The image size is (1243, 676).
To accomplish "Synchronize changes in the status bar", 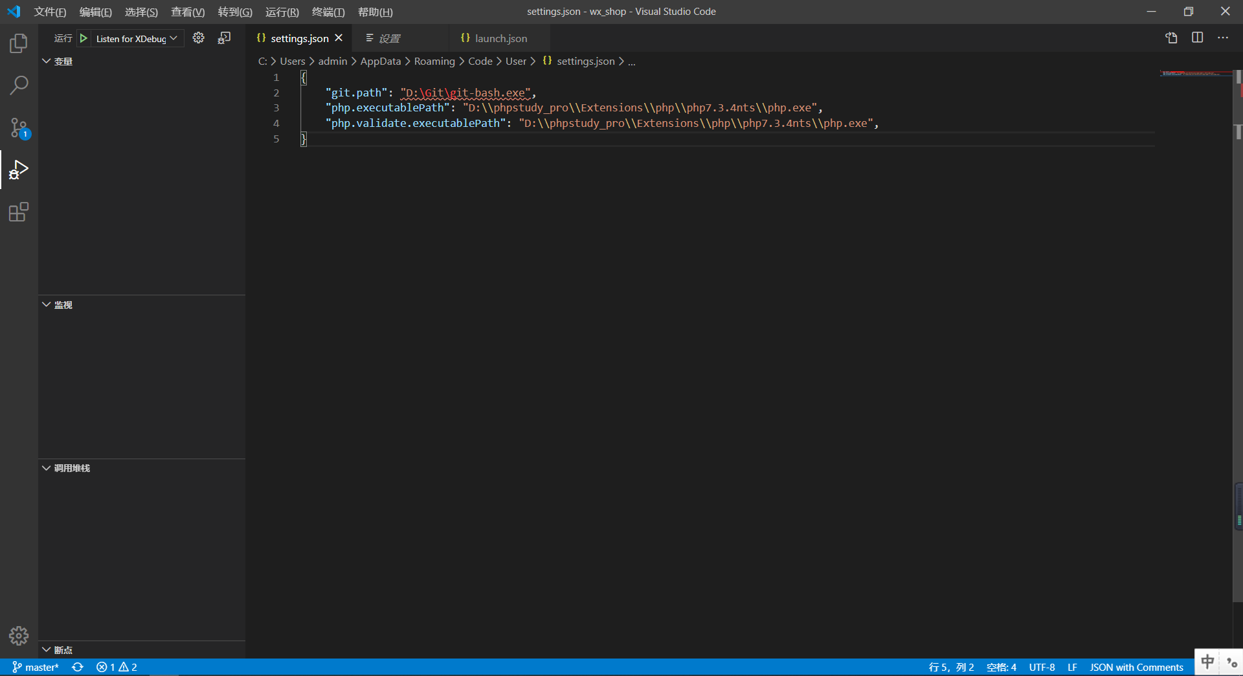I will (78, 667).
